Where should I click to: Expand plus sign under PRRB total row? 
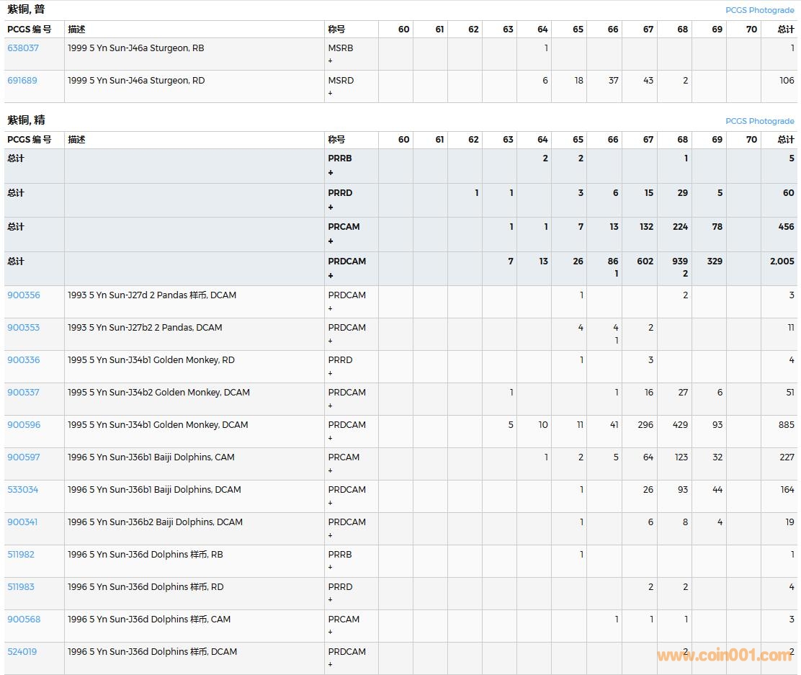pos(331,173)
